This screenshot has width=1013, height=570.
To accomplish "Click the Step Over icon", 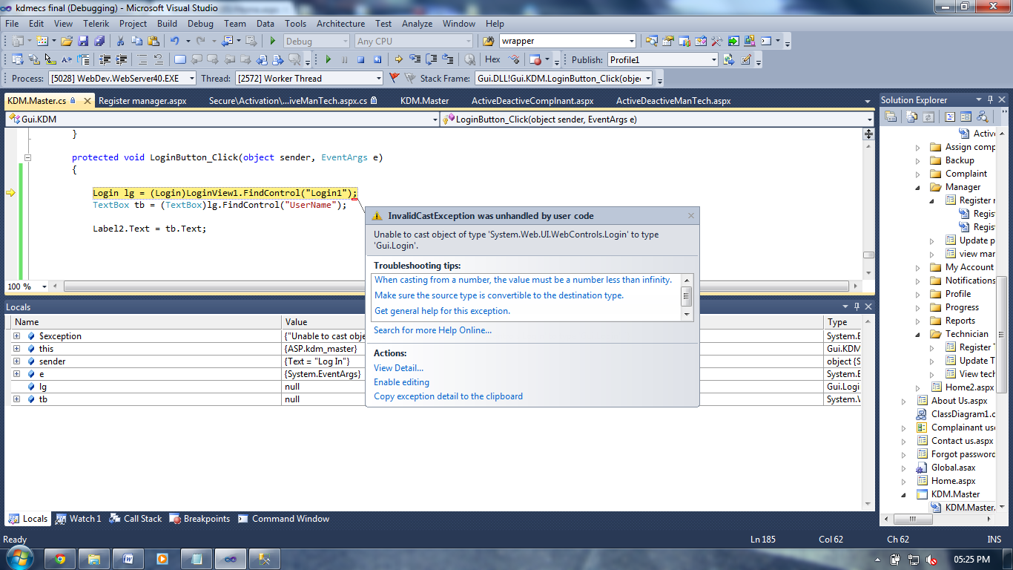I will point(431,59).
